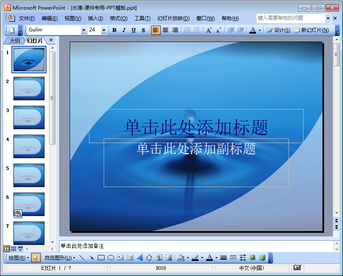Insert WordArt

pos(140,258)
